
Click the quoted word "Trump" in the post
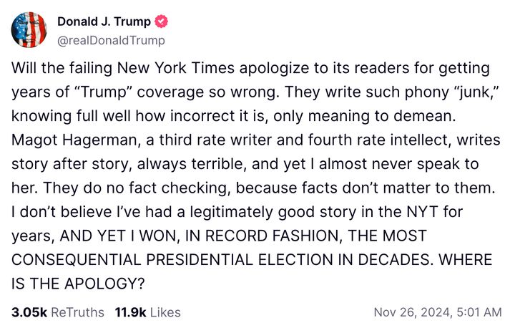click(x=112, y=92)
